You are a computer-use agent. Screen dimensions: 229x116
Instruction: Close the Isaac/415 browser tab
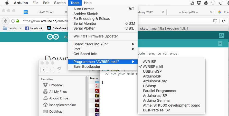[x=211, y=12]
